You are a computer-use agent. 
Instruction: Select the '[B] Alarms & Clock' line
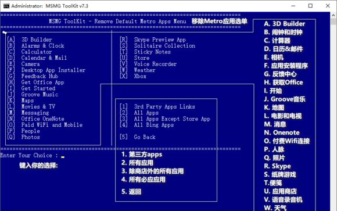[35, 45]
